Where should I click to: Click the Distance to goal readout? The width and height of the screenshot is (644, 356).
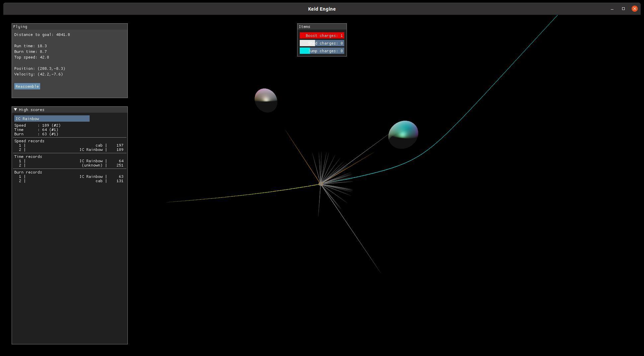click(x=42, y=35)
